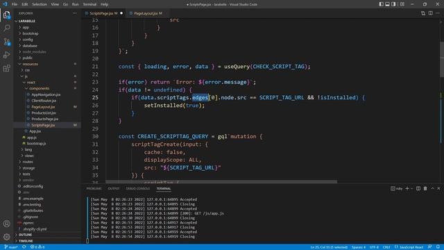Toggle the secondary side bar layout icon

(393, 4)
